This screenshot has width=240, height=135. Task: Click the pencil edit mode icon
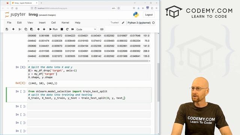(x=123, y=23)
